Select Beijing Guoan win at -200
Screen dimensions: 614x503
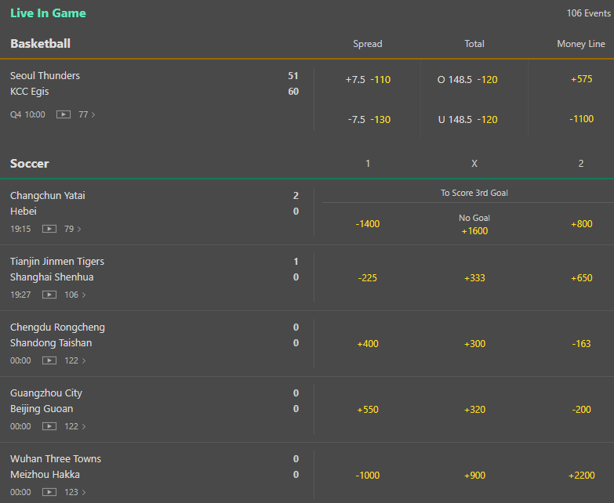point(582,410)
